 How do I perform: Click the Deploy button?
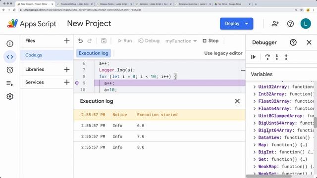click(x=232, y=24)
